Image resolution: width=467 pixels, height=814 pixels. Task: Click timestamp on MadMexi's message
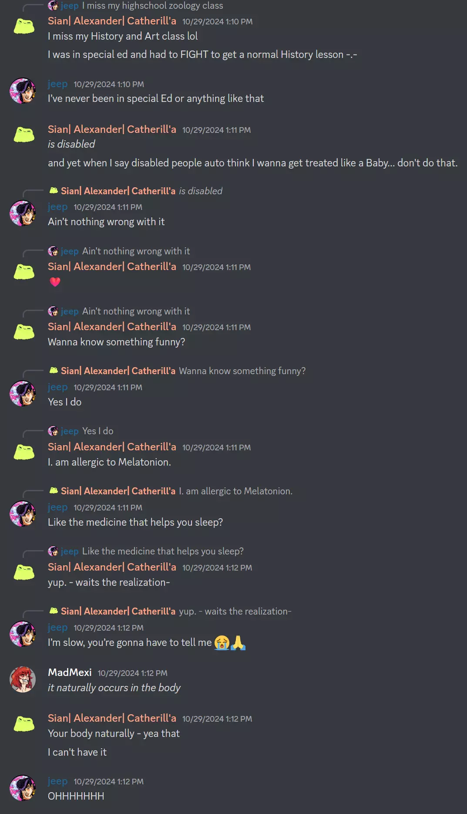(132, 673)
